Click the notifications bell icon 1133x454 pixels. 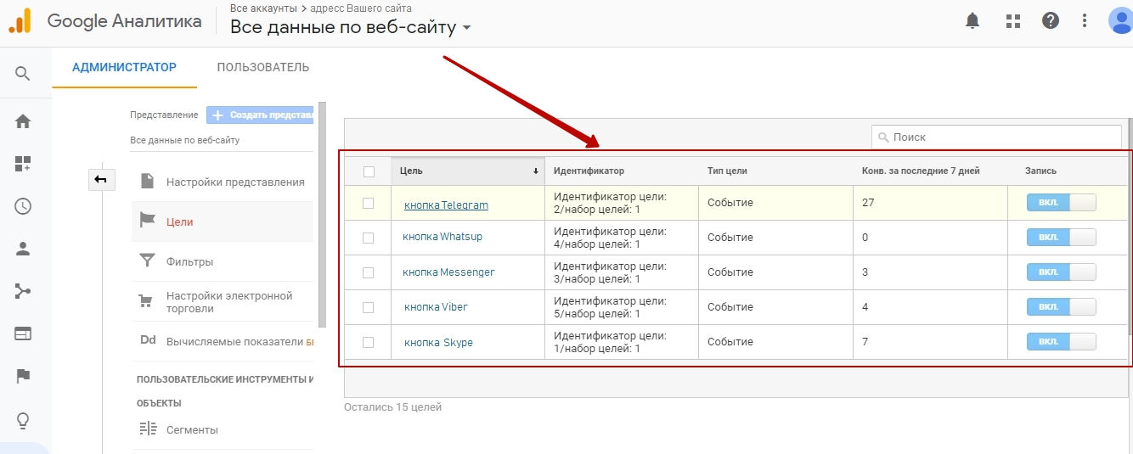972,21
